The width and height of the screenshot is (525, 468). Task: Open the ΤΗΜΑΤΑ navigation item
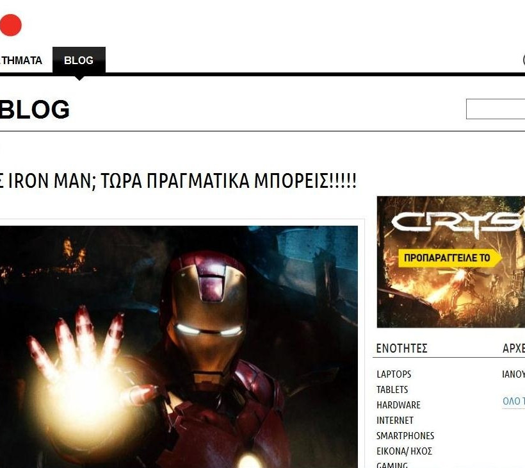pyautogui.click(x=20, y=60)
